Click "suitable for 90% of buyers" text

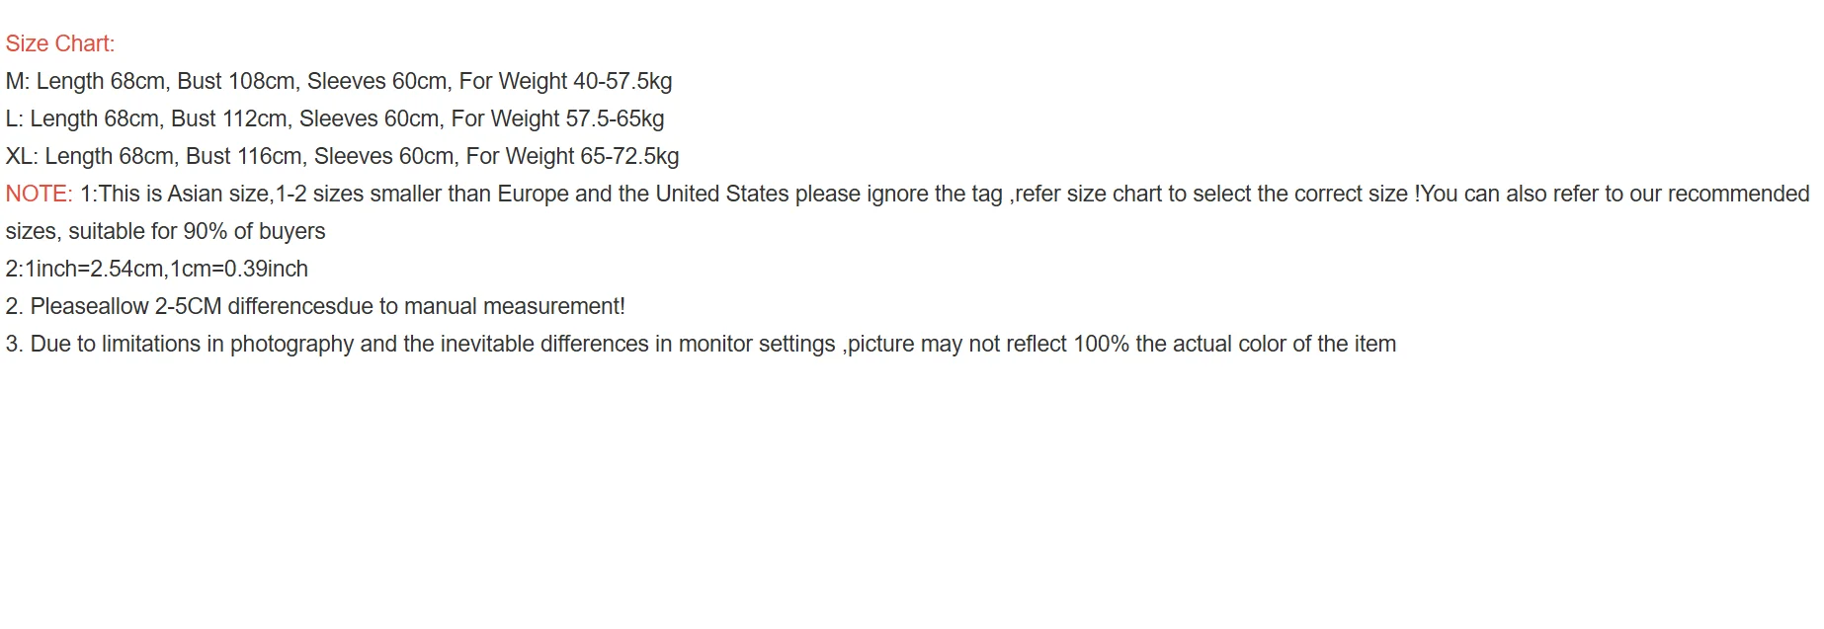coord(197,231)
